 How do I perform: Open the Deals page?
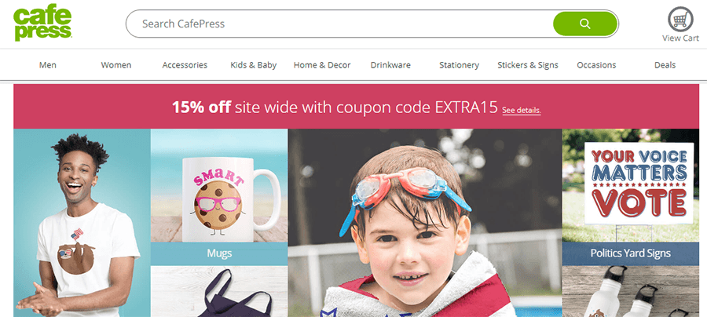665,65
